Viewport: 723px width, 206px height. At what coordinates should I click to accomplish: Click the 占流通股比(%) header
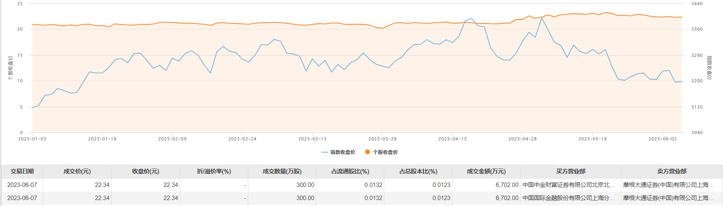point(350,171)
